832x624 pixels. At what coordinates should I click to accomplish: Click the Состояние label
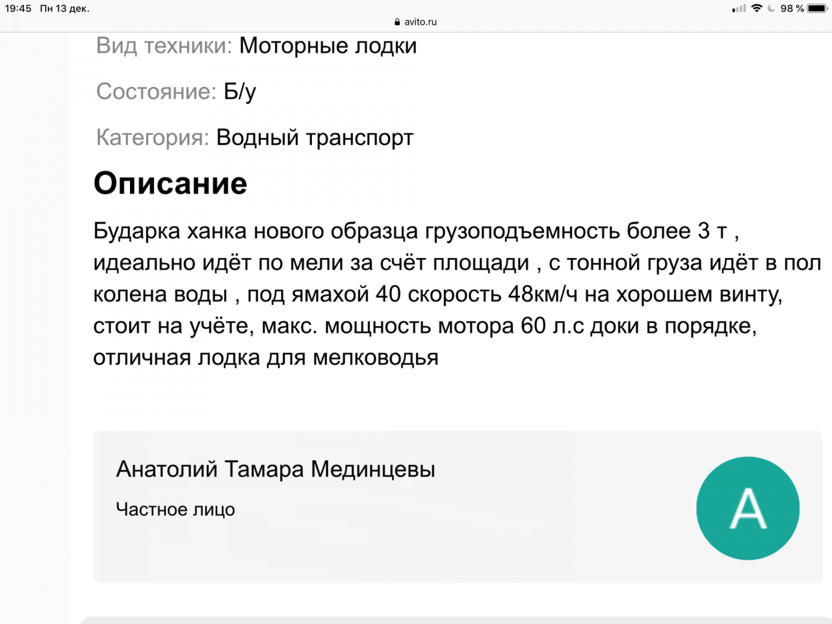156,92
